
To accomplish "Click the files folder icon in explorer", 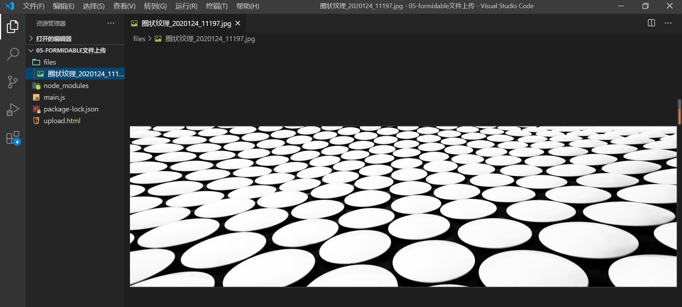I will pos(36,62).
